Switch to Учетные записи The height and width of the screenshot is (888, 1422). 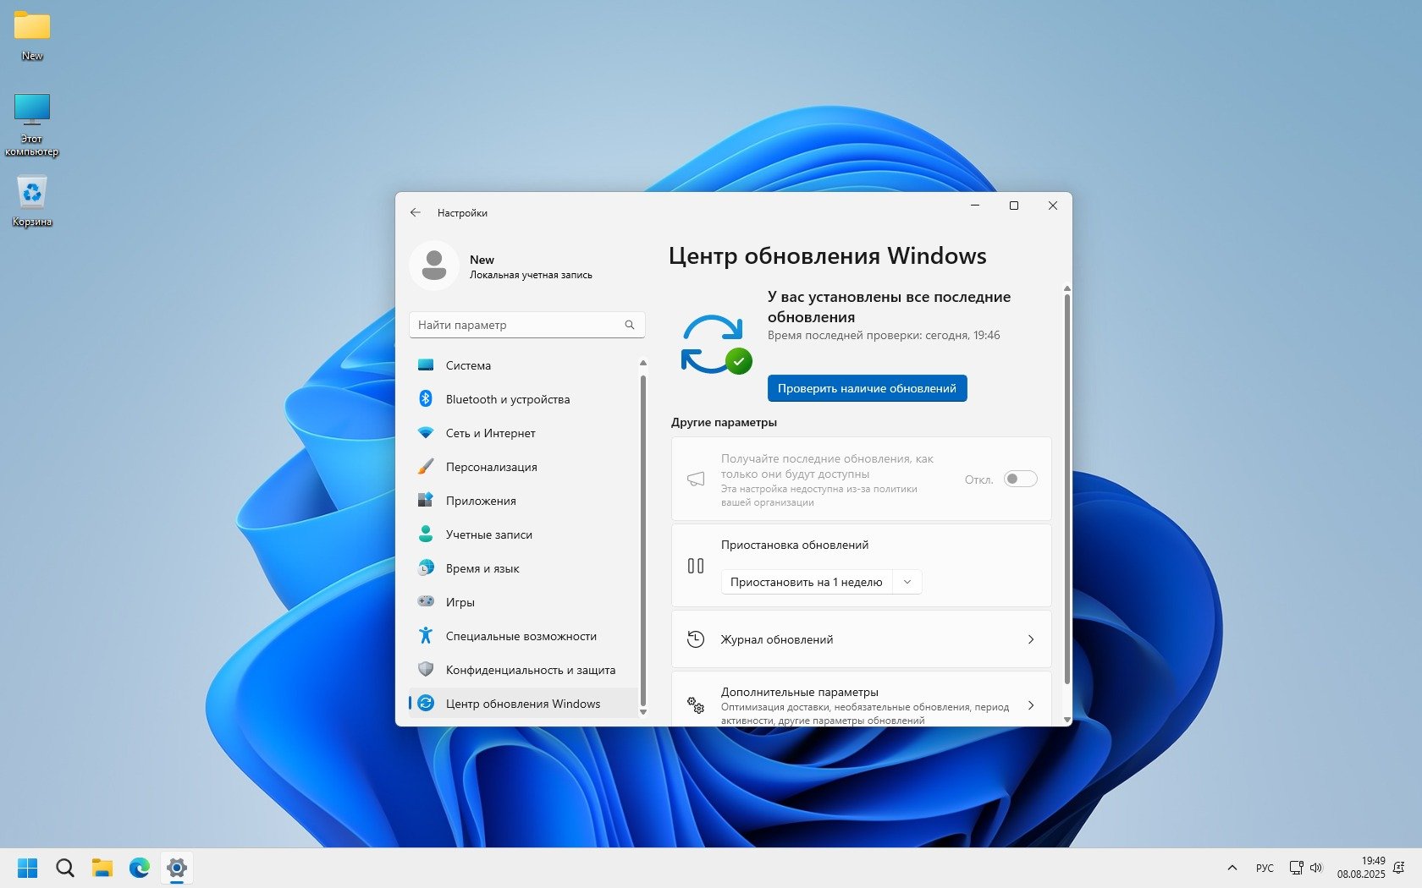tap(523, 534)
